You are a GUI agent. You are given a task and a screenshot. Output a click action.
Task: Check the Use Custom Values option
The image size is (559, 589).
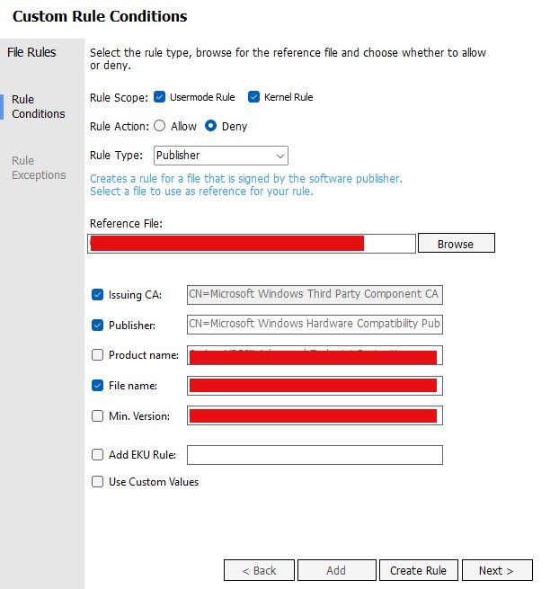pos(97,482)
